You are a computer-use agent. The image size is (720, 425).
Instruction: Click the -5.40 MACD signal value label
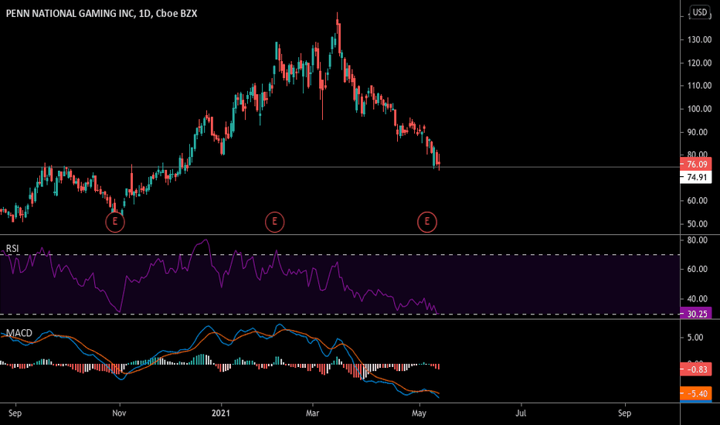pyautogui.click(x=695, y=394)
